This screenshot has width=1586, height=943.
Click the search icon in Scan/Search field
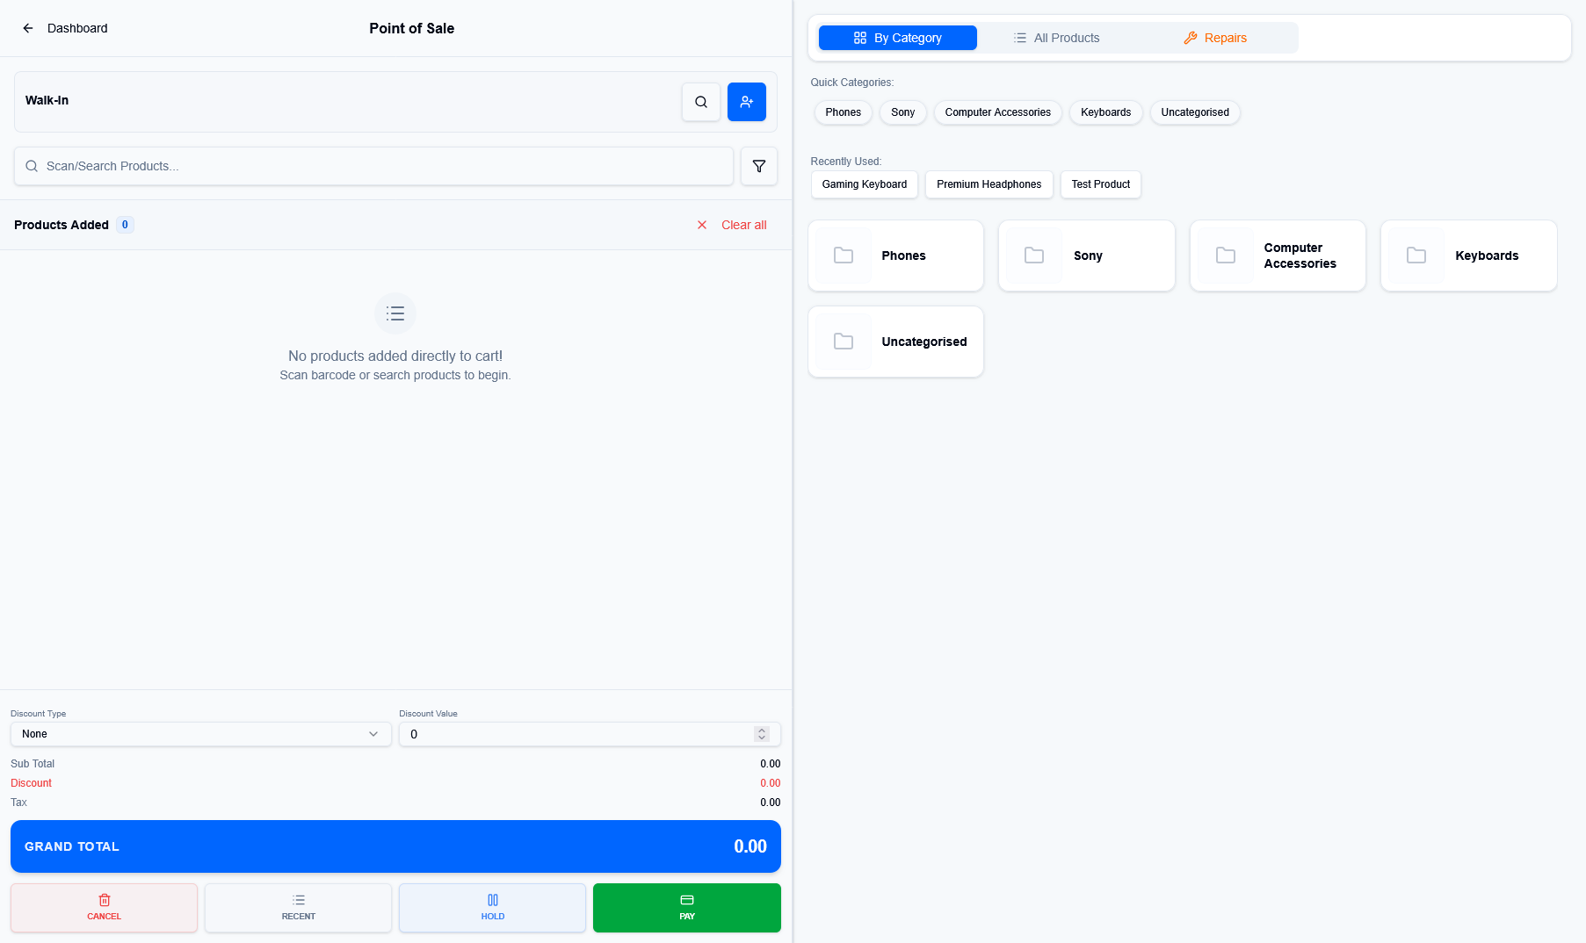click(32, 166)
